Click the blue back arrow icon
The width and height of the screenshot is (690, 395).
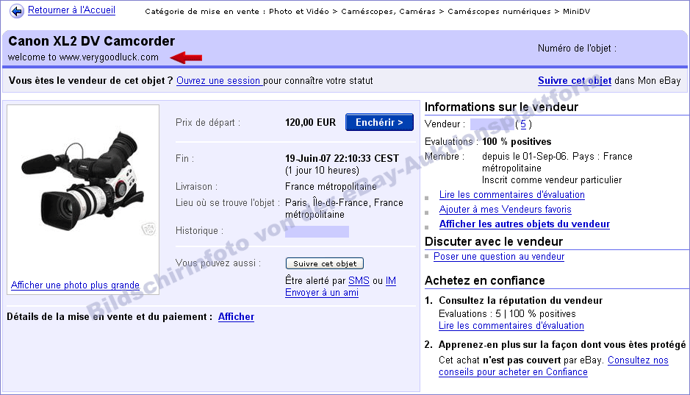pos(17,11)
